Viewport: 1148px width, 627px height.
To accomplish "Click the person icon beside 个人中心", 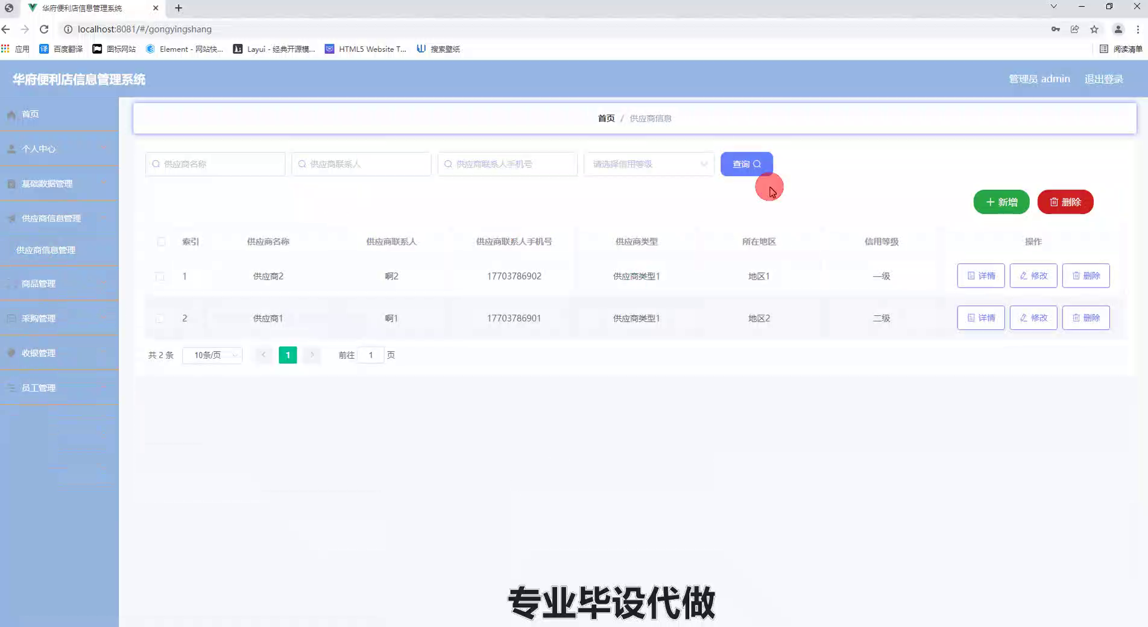I will 11,149.
